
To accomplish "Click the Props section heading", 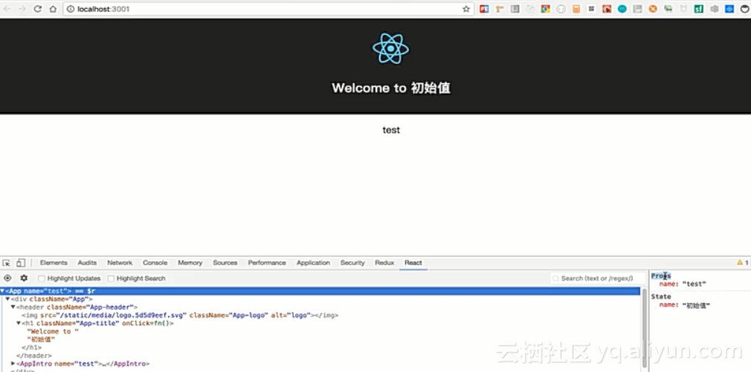I will click(661, 276).
